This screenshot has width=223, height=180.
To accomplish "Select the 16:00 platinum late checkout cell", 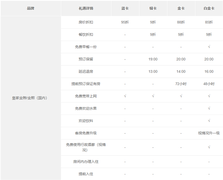I will tap(209, 71).
